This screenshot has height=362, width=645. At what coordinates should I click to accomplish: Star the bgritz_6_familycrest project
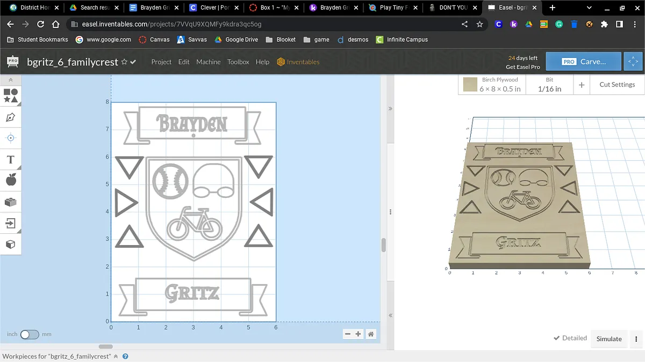[x=124, y=62]
